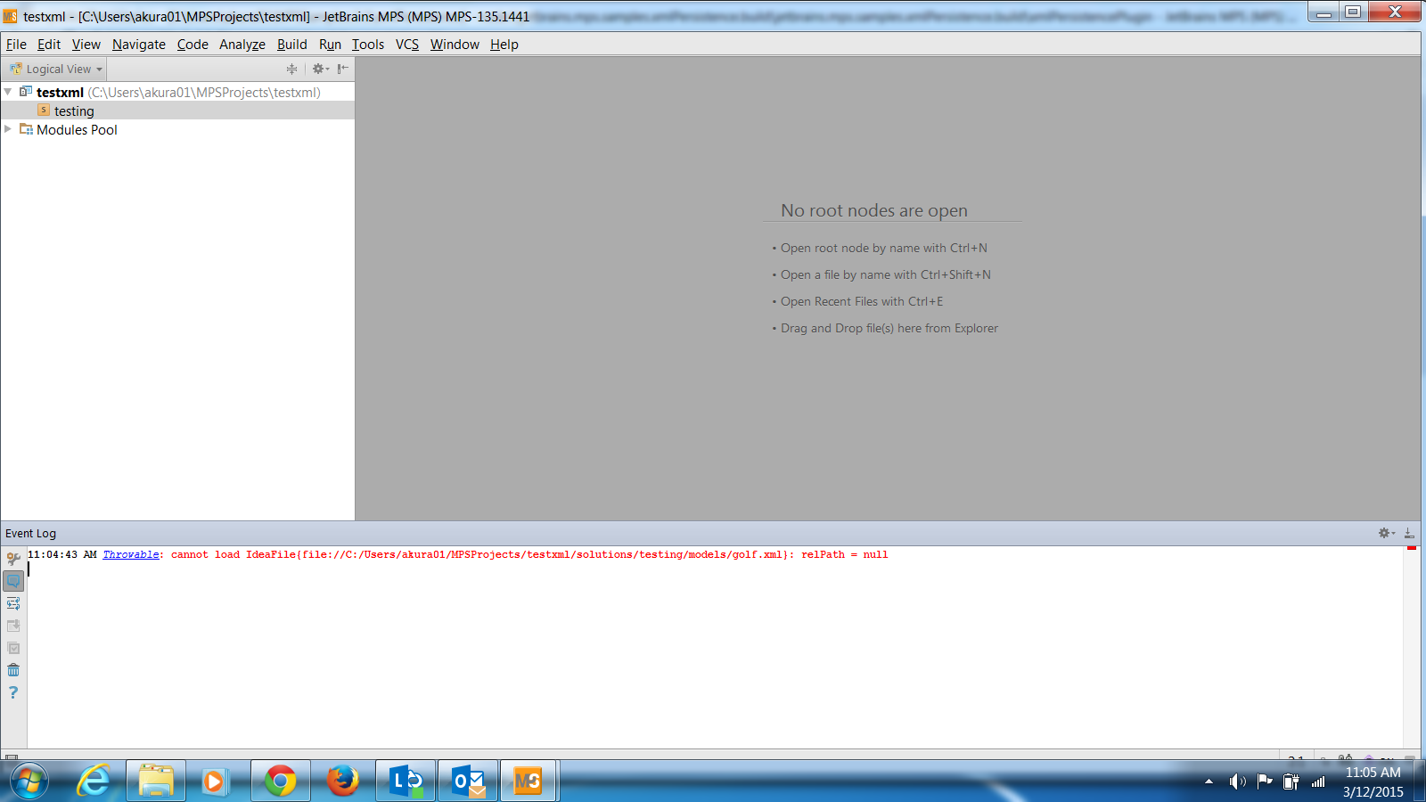Collapse the testxml project tree node

[x=8, y=92]
